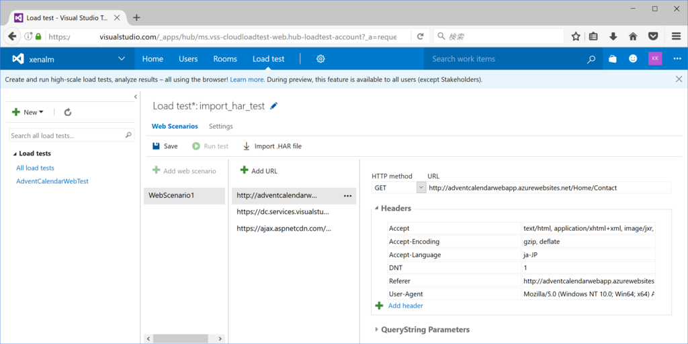Click the horizontal scrollbar thumb under scenarios
Screen dimensions: 688x344
[180, 339]
